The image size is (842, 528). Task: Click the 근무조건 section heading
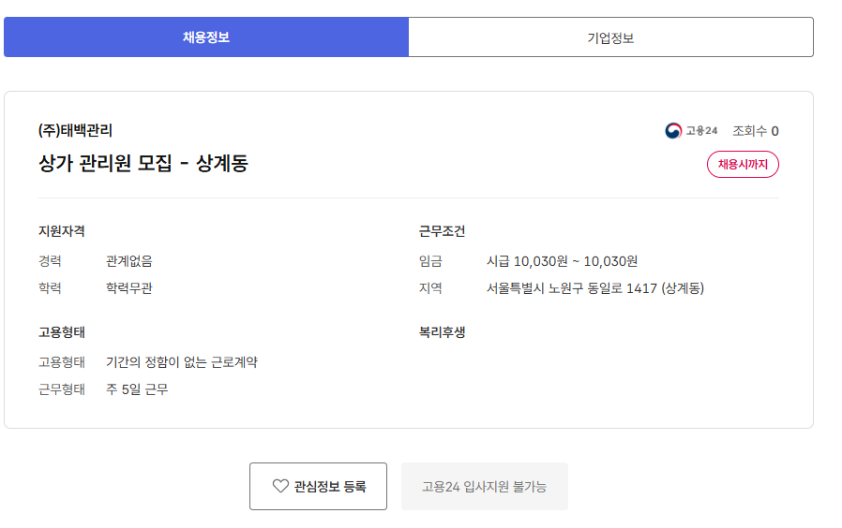point(442,231)
